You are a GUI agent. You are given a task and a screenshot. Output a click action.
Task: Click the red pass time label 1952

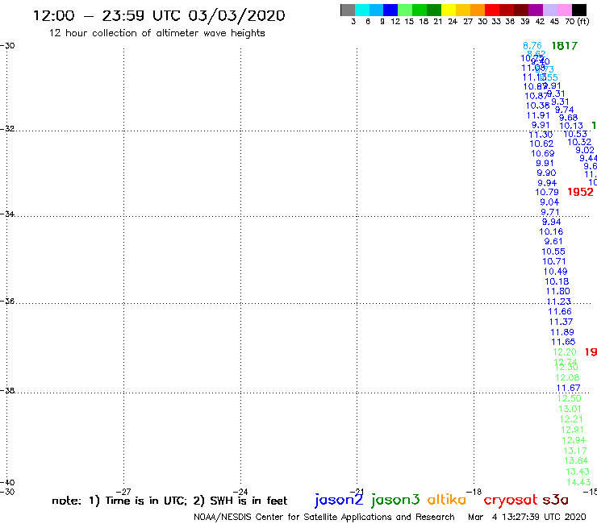[x=580, y=192]
